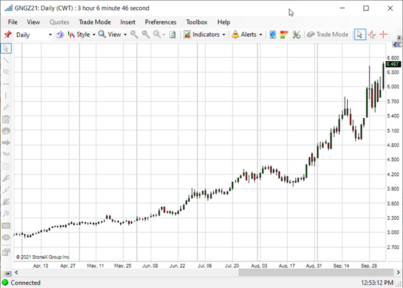Click the second grey zoom magnifier
Image resolution: width=403 pixels, height=288 pixels.
[x=146, y=35]
